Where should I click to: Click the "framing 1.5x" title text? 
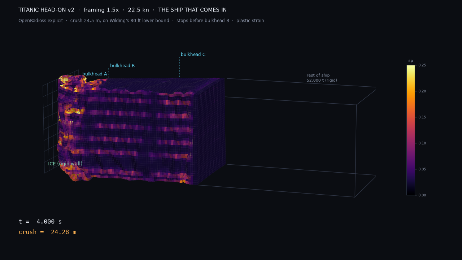[101, 10]
